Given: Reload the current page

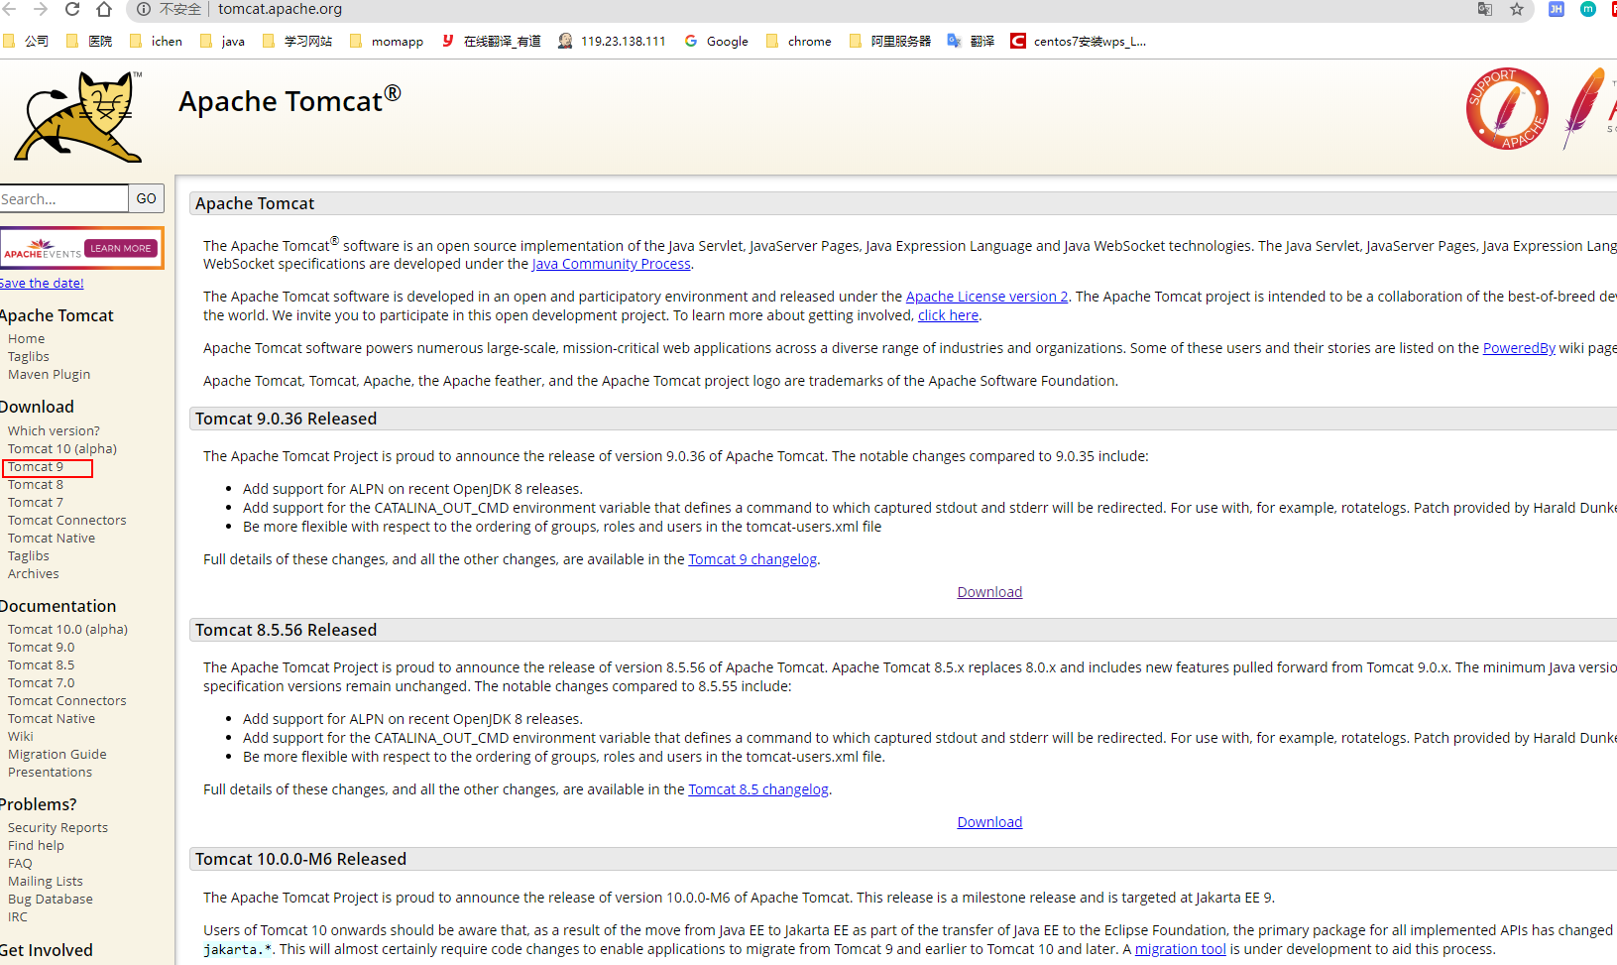Looking at the screenshot, I should pyautogui.click(x=70, y=9).
